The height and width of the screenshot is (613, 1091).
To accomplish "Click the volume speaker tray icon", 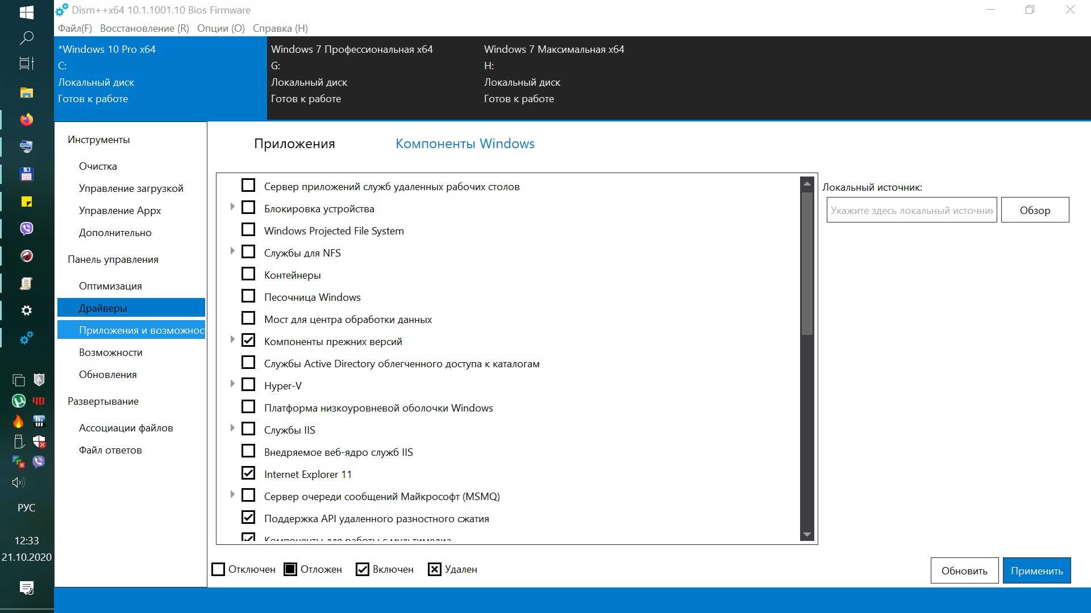I will click(x=18, y=482).
